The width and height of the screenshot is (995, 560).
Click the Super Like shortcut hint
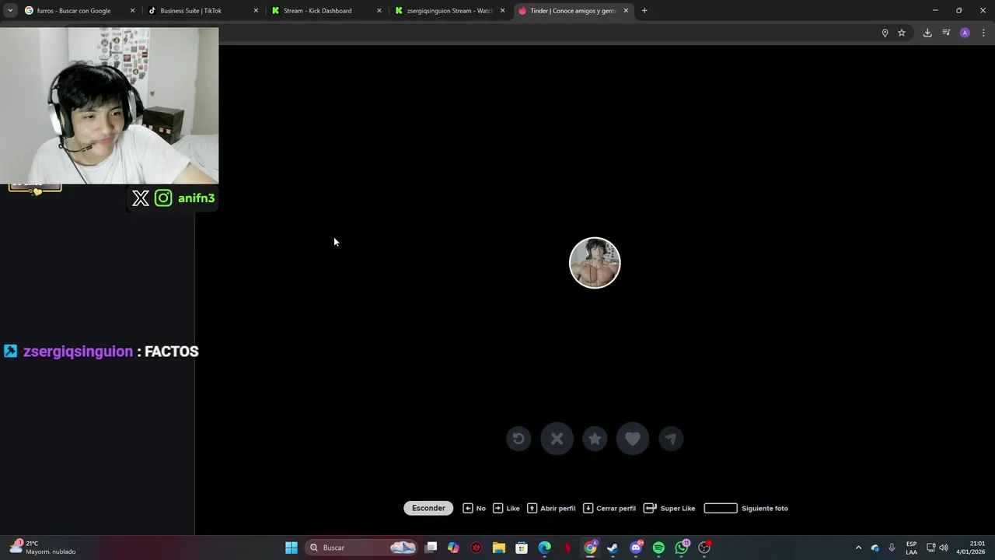point(669,508)
